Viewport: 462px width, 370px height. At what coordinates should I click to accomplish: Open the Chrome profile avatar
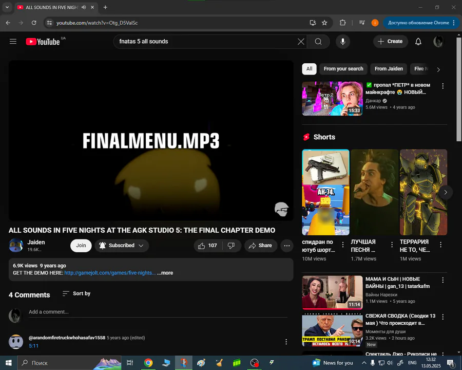[375, 23]
